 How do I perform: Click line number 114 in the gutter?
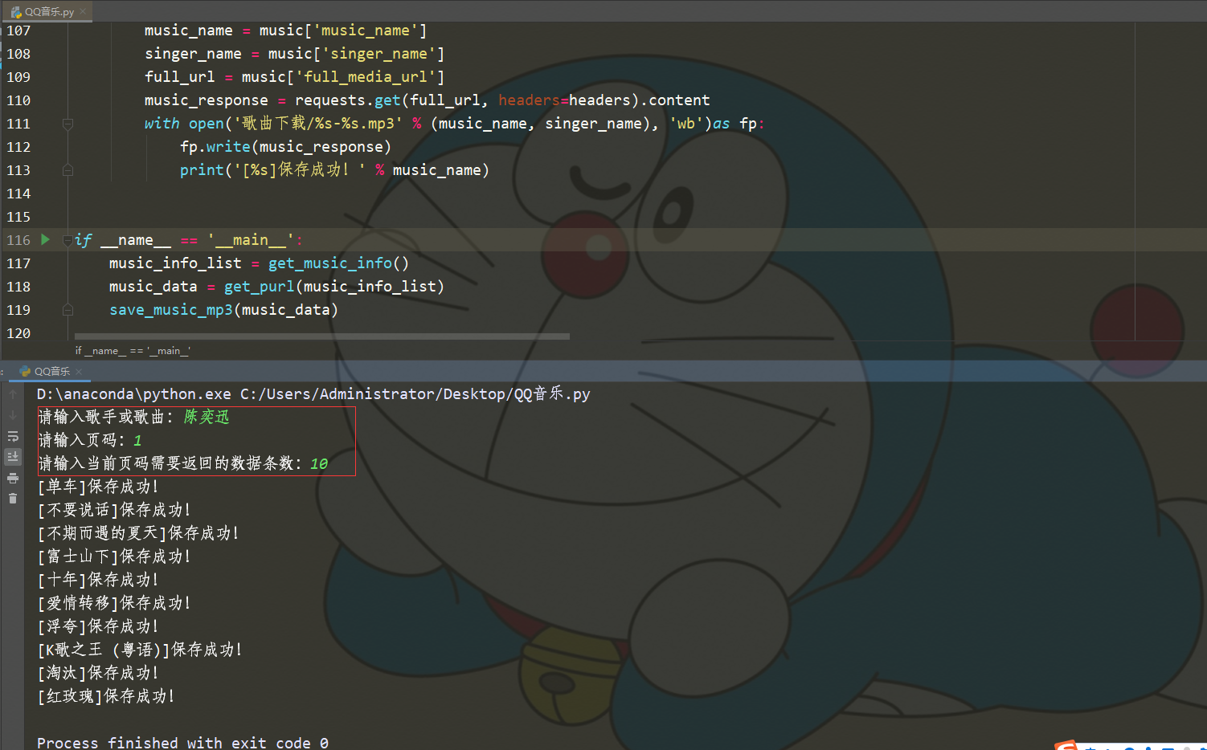coord(18,194)
